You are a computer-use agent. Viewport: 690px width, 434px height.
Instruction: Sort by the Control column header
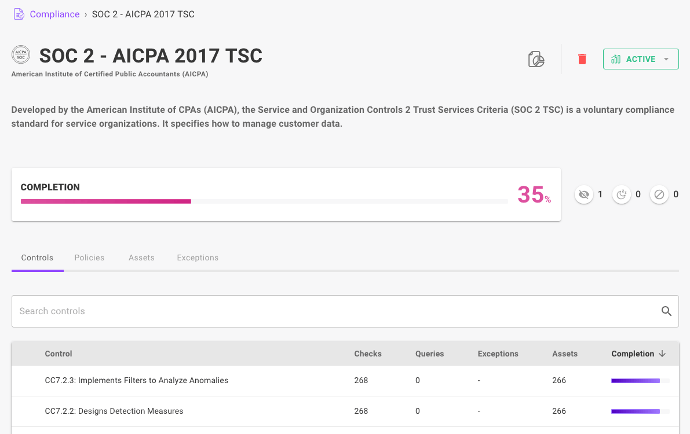[59, 354]
